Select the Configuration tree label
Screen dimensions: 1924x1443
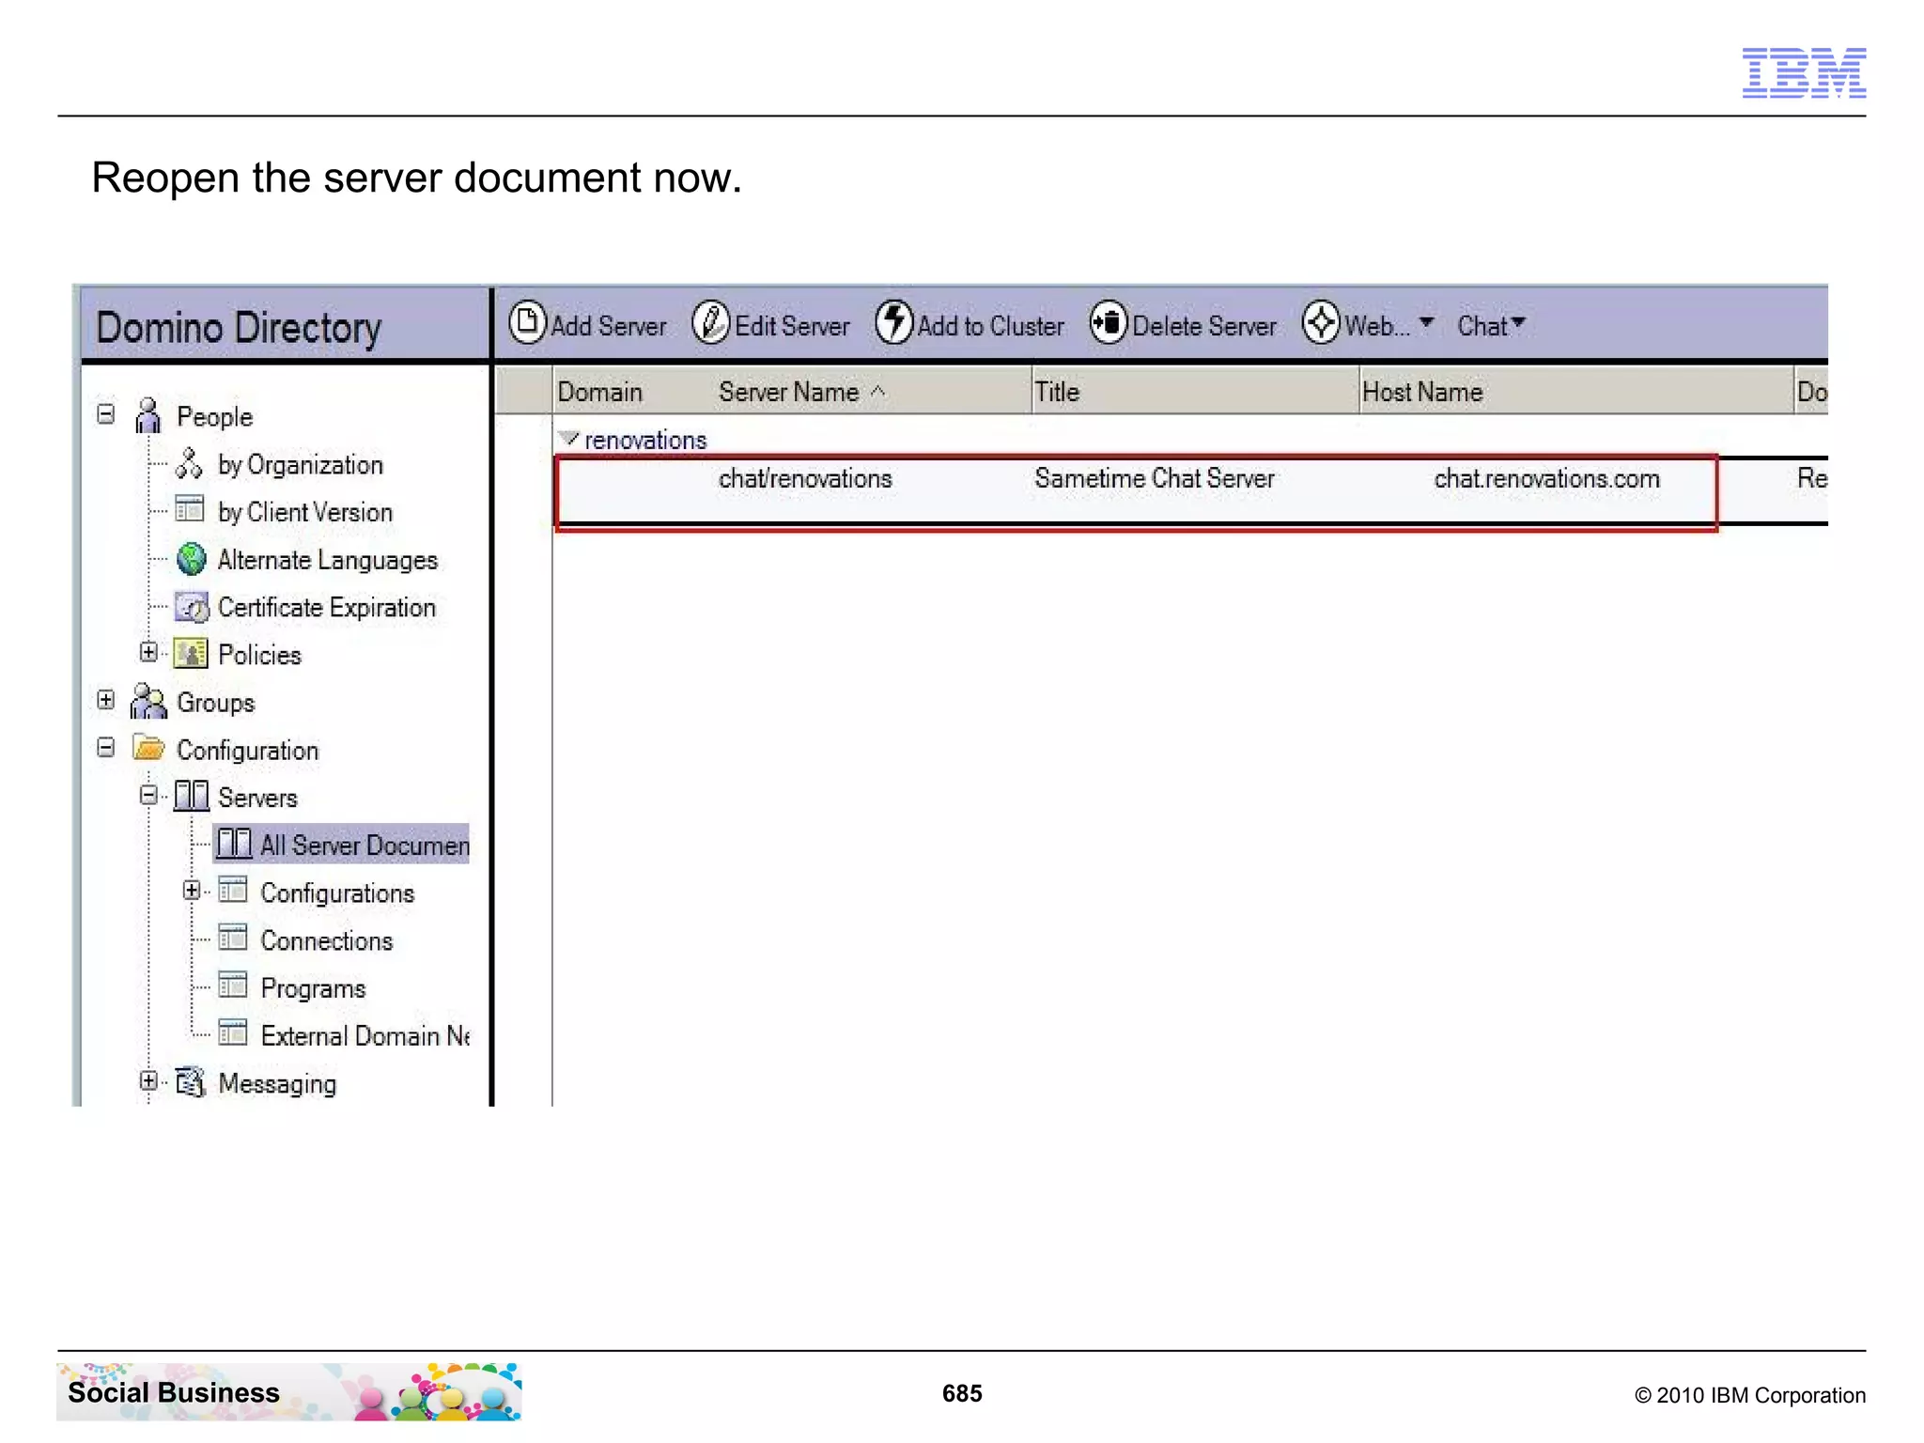pyautogui.click(x=247, y=751)
